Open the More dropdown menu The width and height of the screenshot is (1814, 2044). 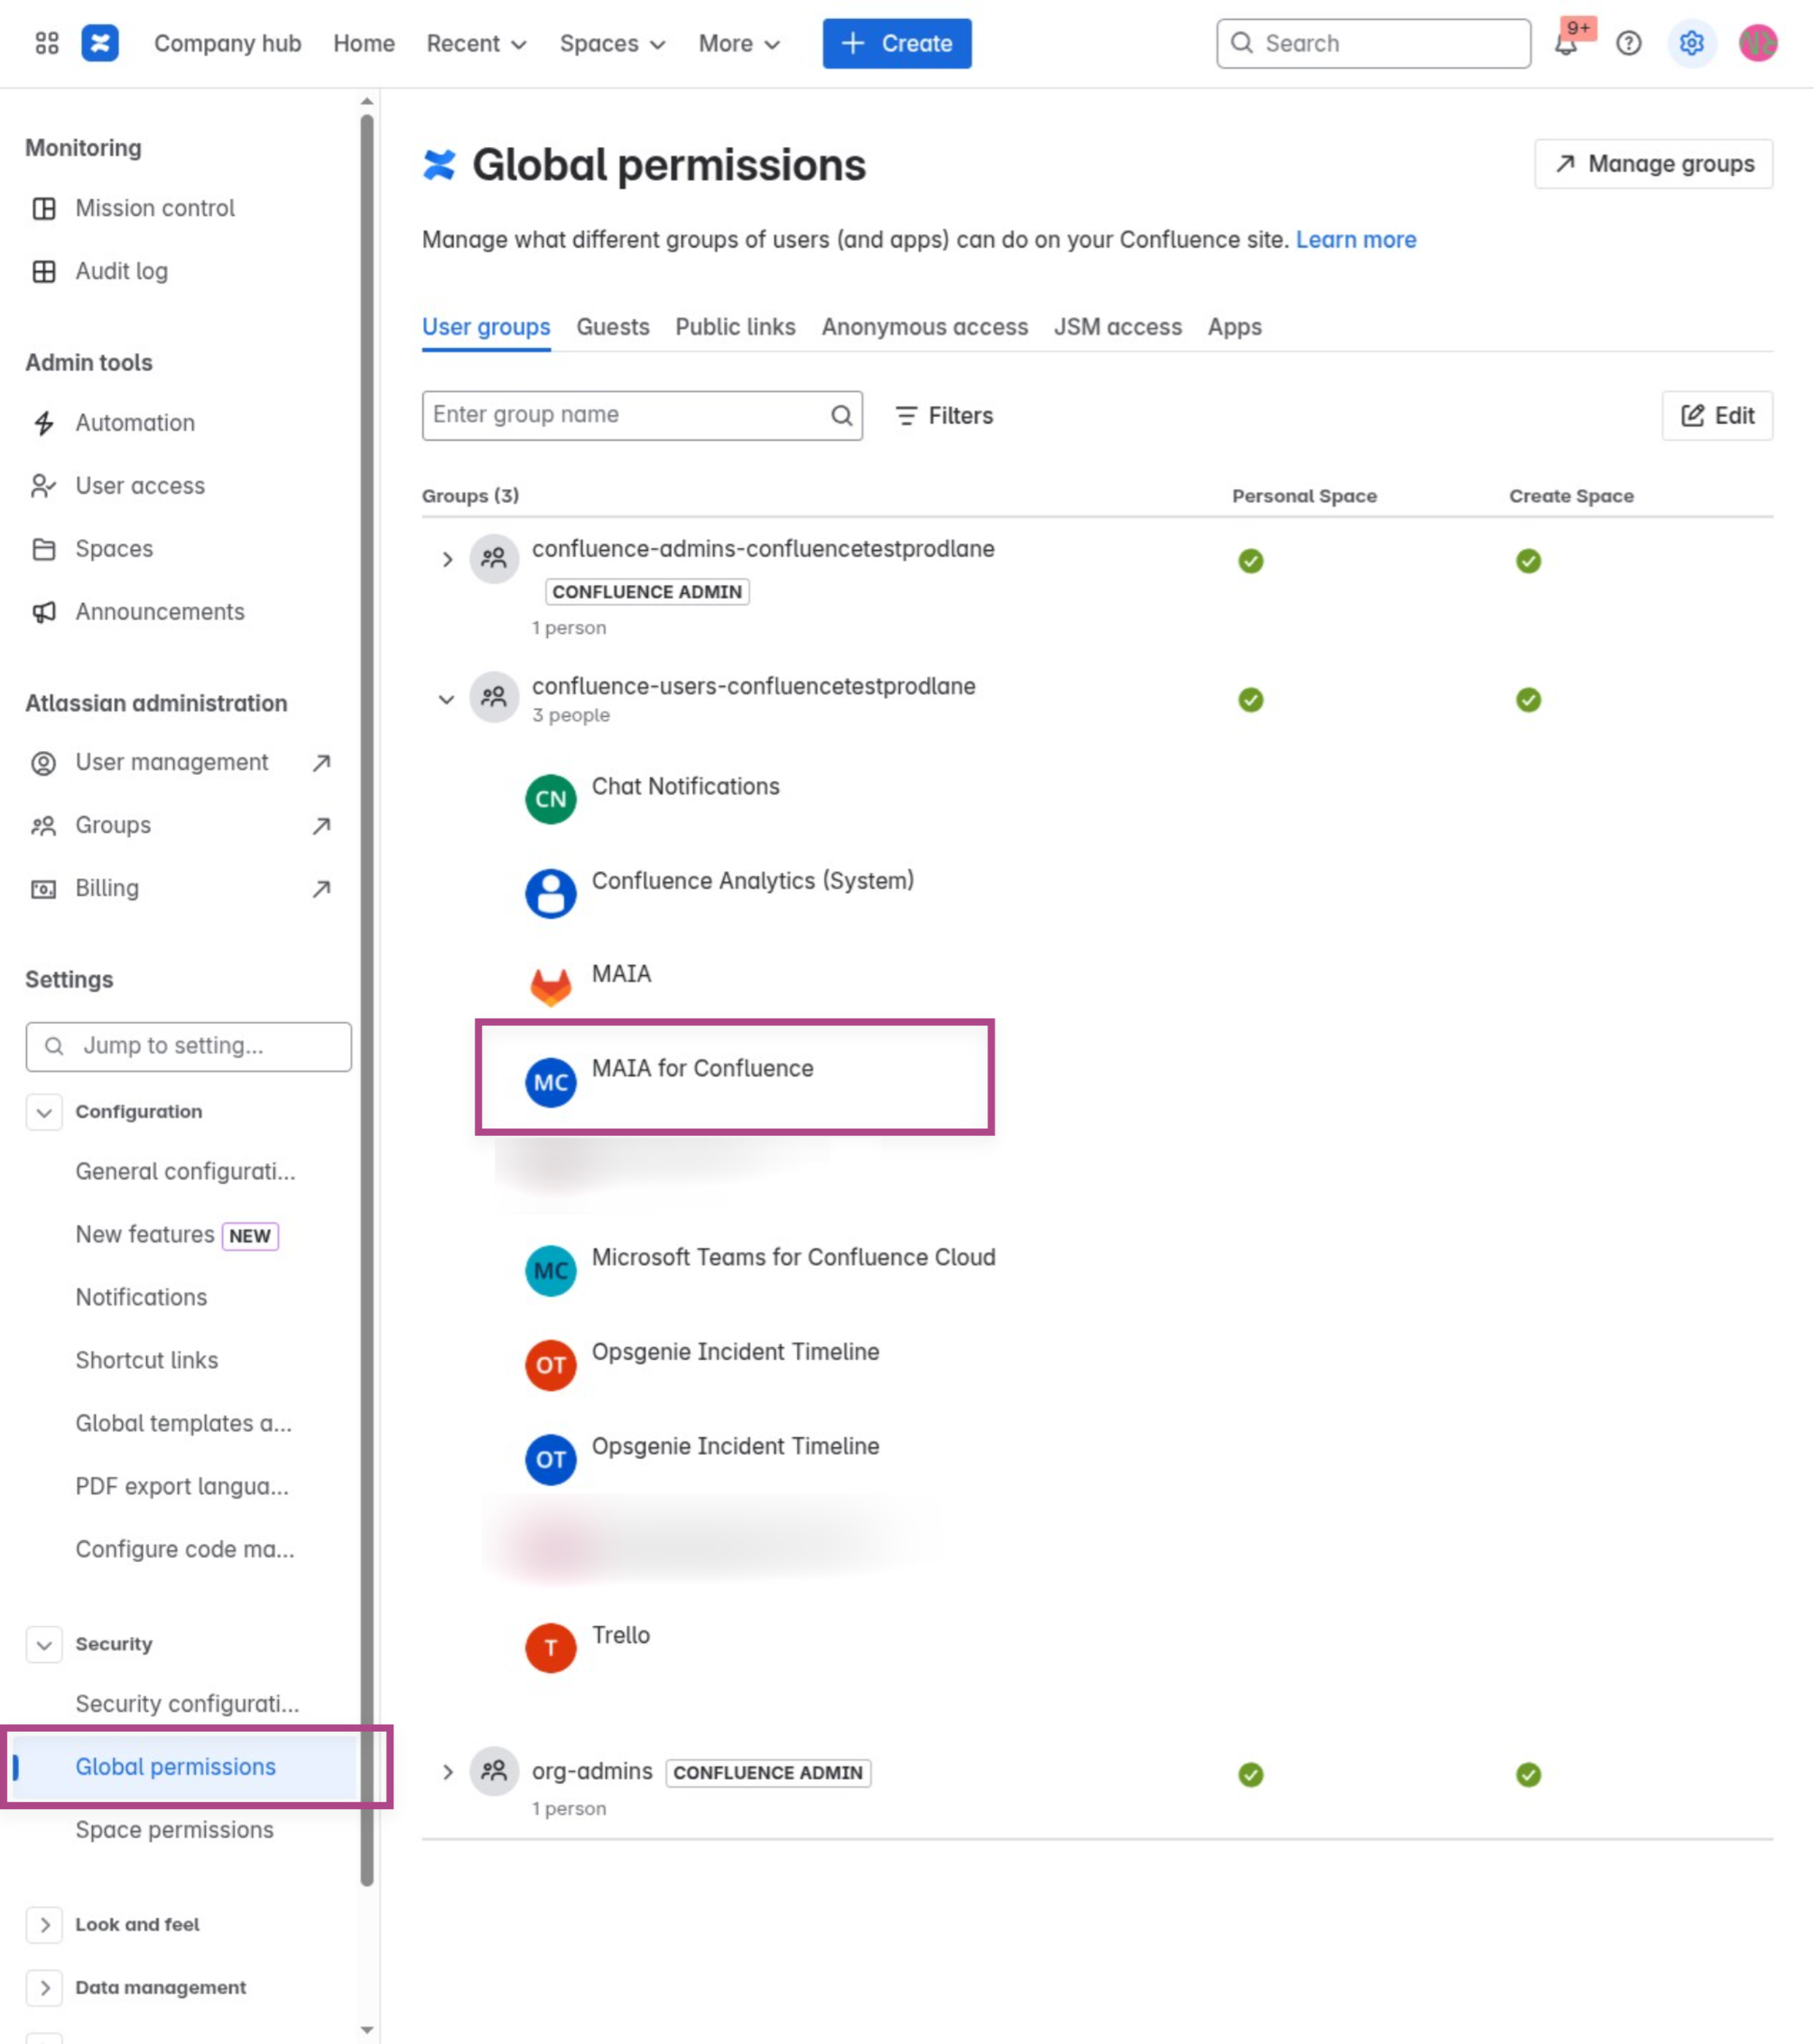(x=739, y=43)
